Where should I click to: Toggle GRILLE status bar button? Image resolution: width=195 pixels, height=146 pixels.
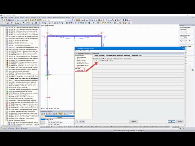(120, 131)
